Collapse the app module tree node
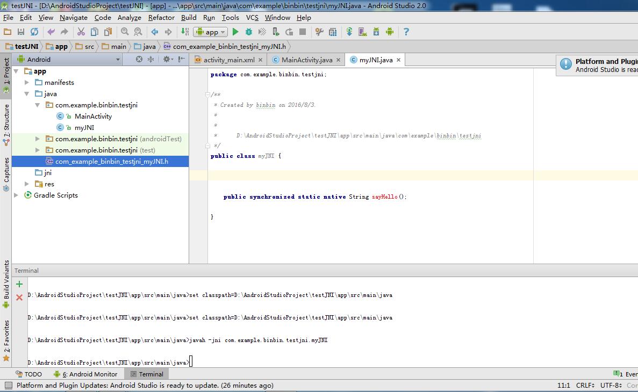The height and width of the screenshot is (392, 638). click(x=16, y=71)
